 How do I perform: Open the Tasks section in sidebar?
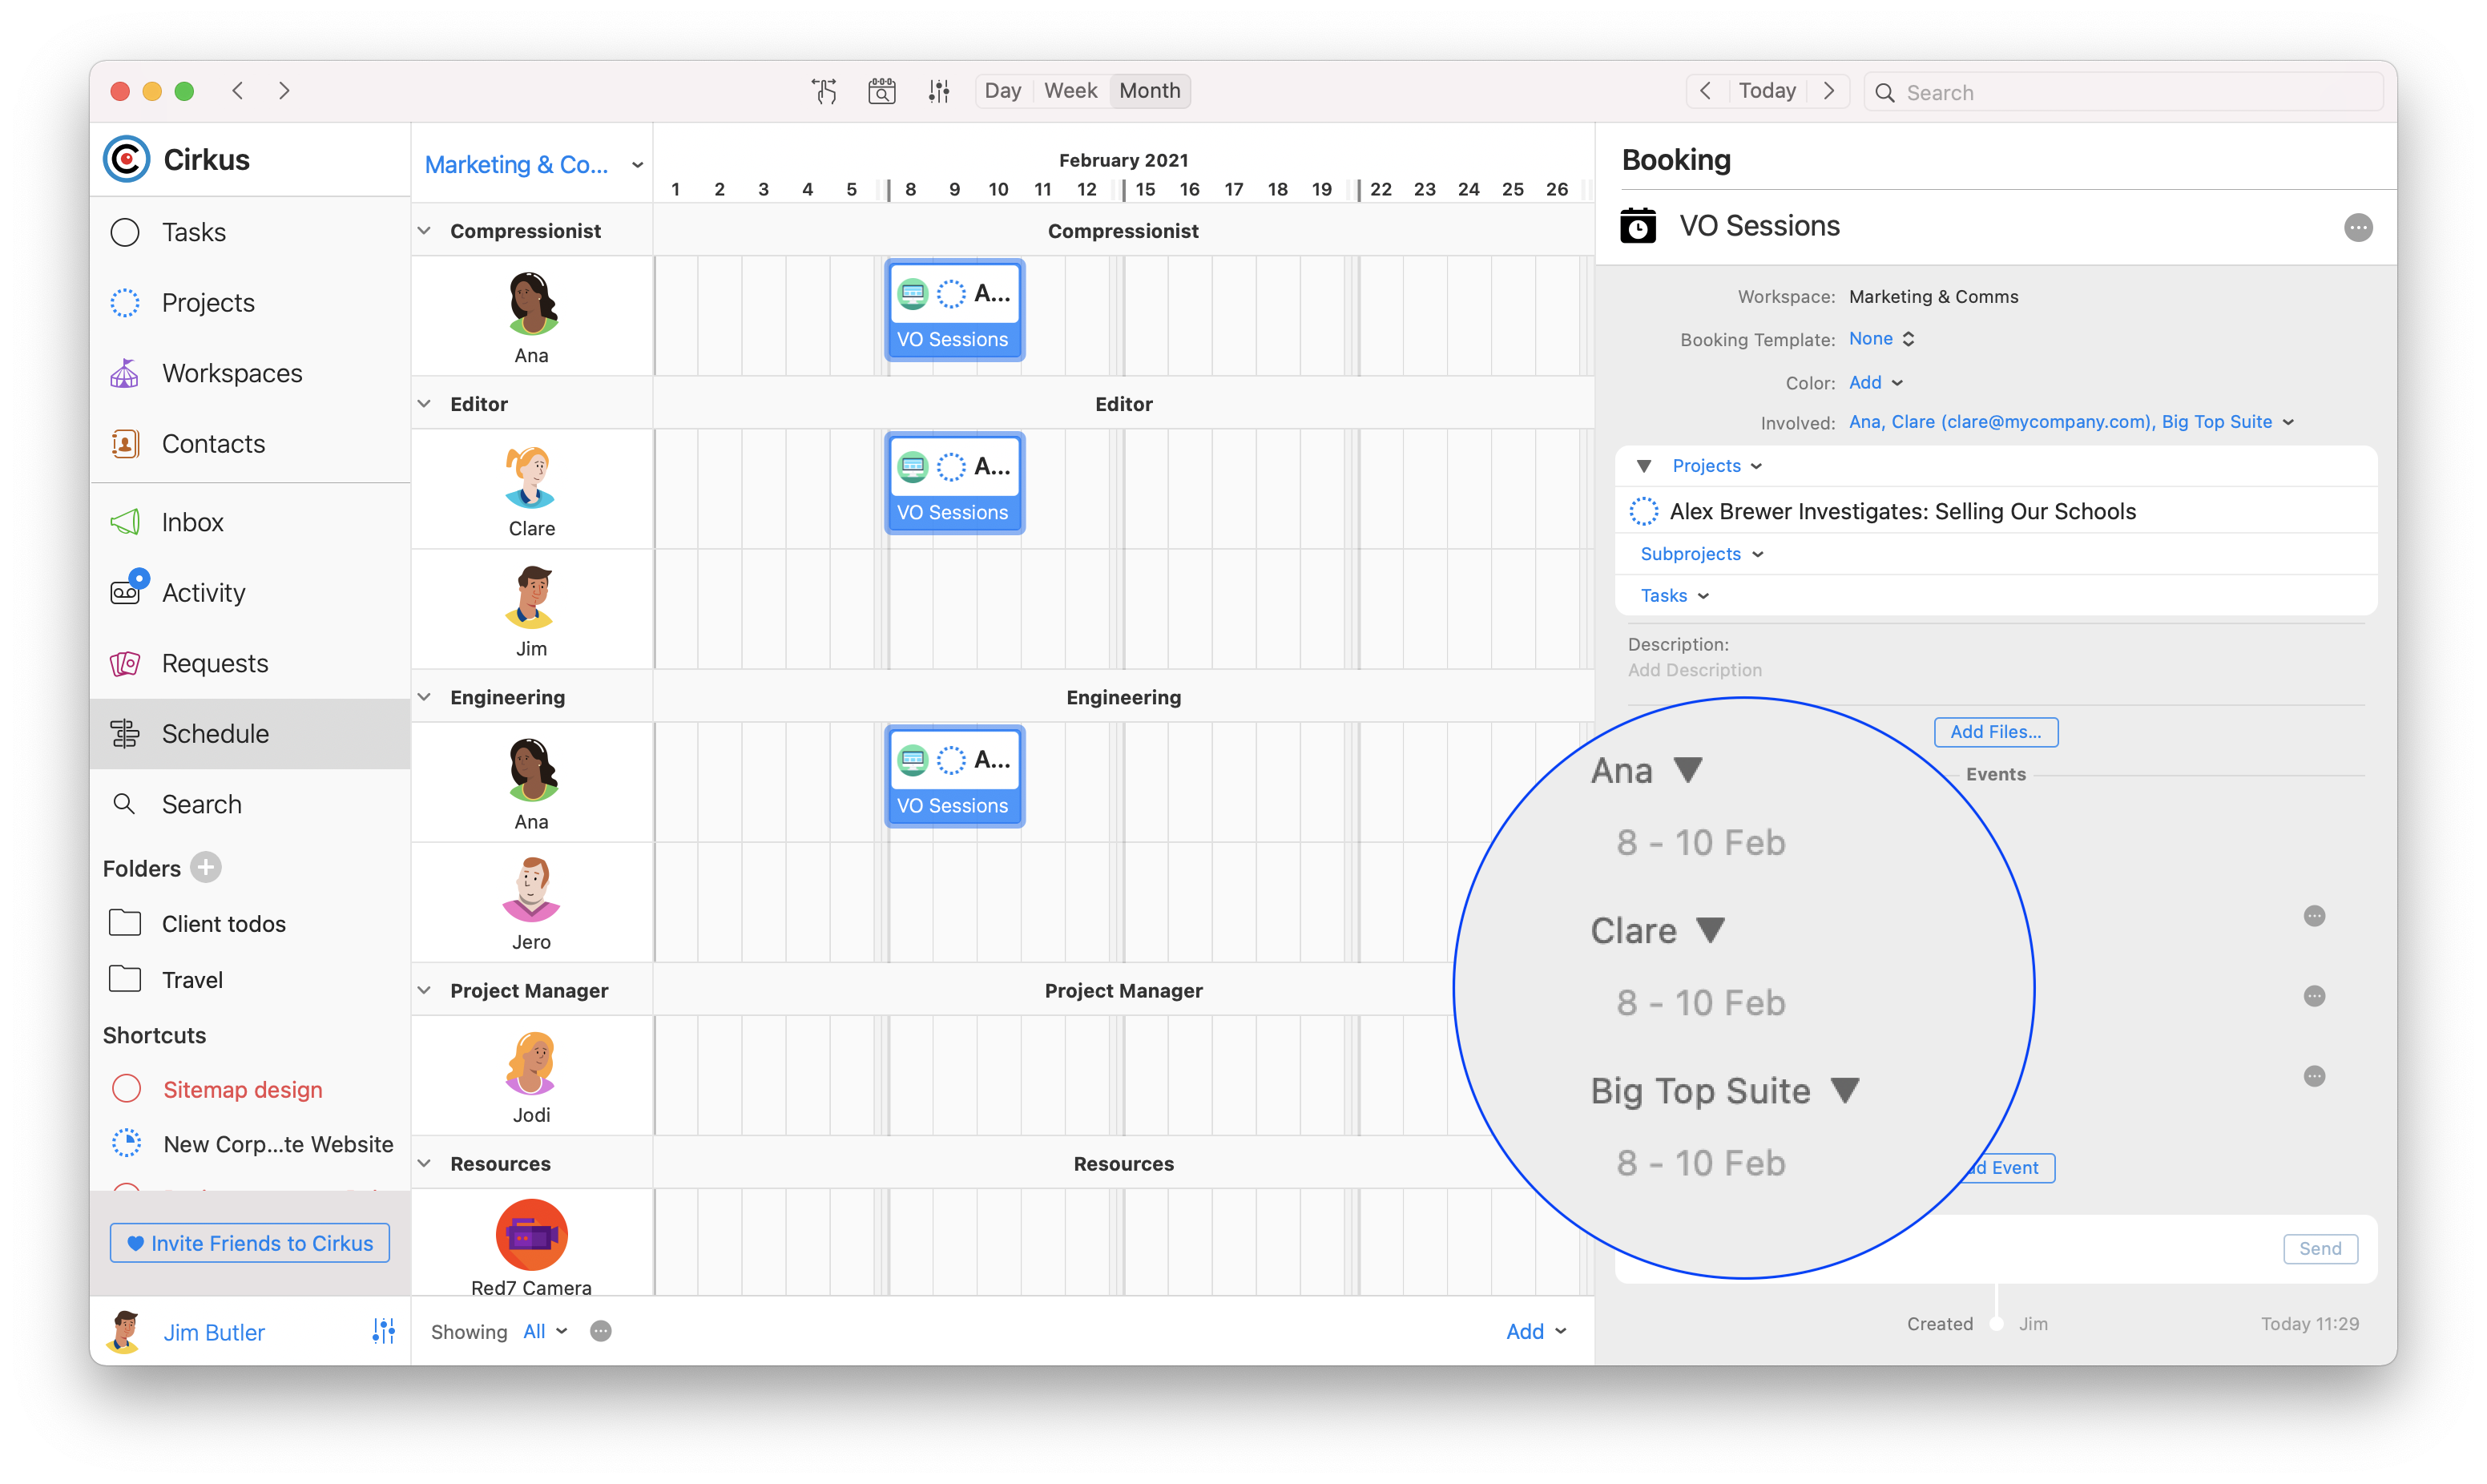pyautogui.click(x=250, y=232)
